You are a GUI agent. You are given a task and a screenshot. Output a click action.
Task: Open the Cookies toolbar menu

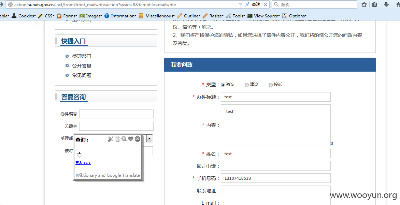click(x=24, y=16)
